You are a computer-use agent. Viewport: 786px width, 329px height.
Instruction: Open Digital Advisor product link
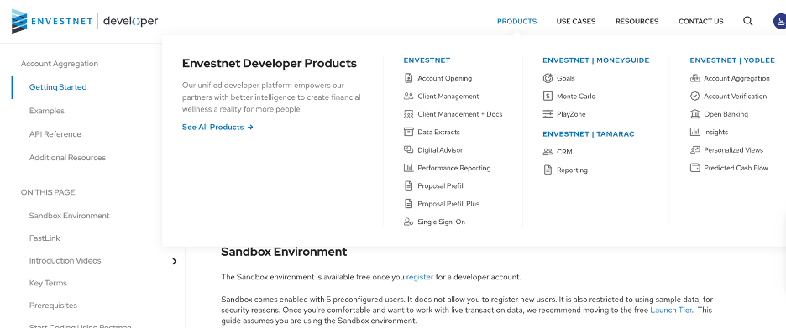pos(440,149)
